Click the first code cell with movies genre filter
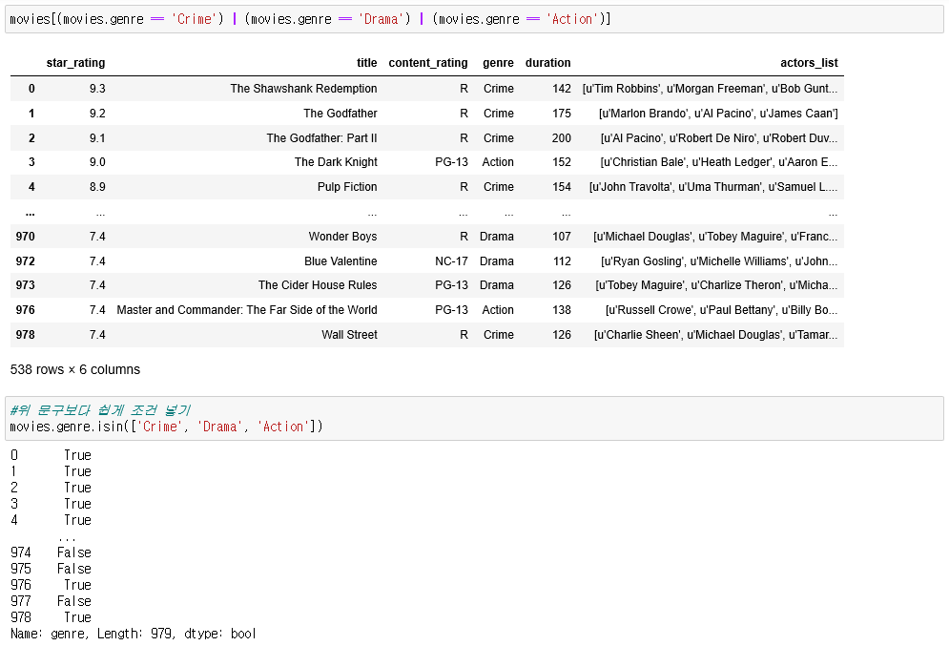This screenshot has width=949, height=646. click(x=474, y=19)
